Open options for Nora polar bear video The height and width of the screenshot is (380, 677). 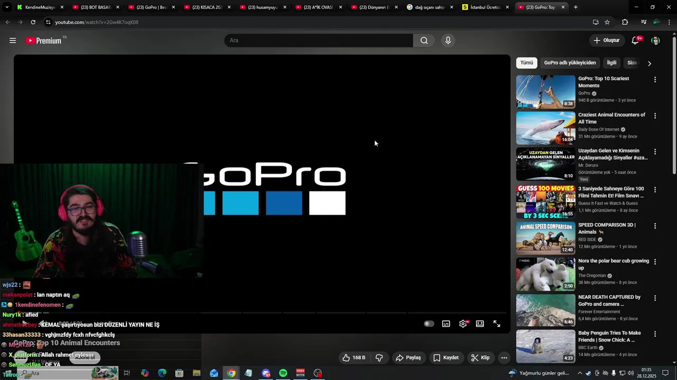(655, 262)
